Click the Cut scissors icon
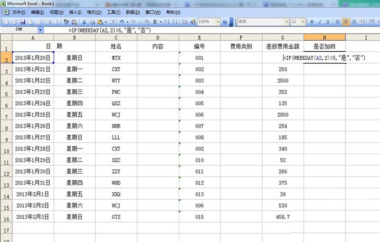This screenshot has height=242, width=380. point(84,22)
